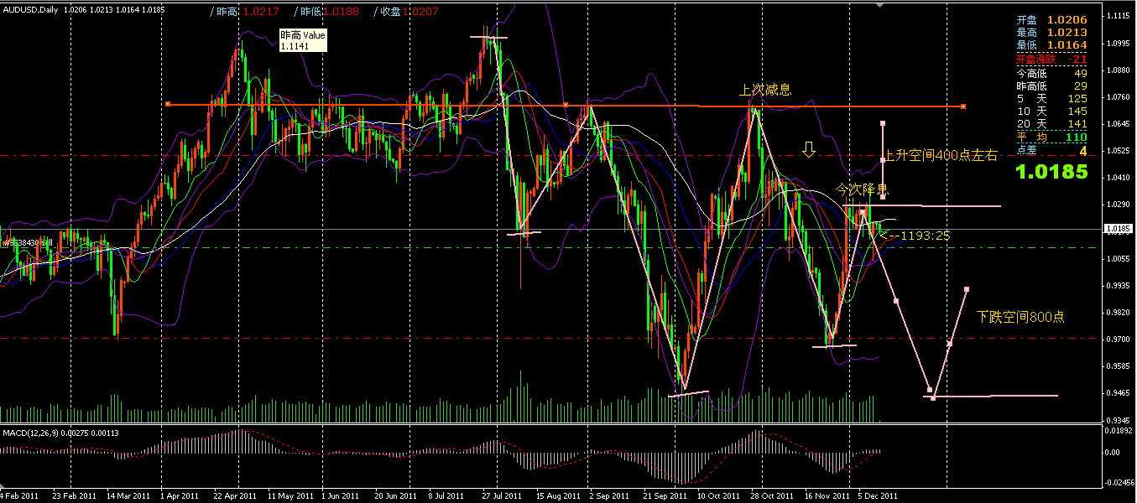Viewport: 1137px width, 503px height.
Task: Click the -0.02456 MACD scale value
Action: point(1119,482)
